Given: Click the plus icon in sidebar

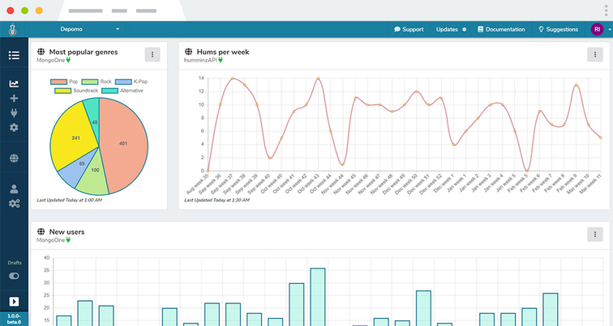Looking at the screenshot, I should tap(14, 99).
